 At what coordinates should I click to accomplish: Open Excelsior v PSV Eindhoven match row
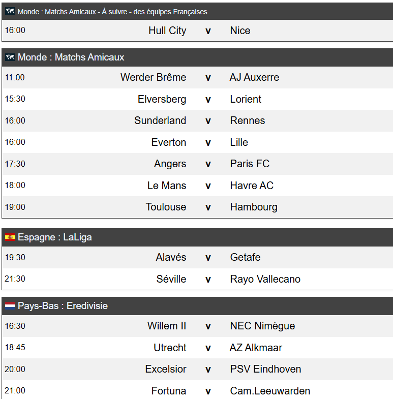pyautogui.click(x=198, y=369)
